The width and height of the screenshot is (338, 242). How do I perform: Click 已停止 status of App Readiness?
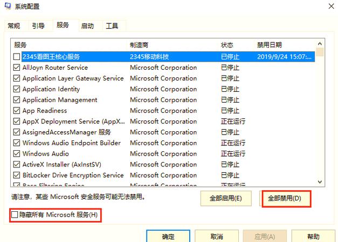(230, 111)
